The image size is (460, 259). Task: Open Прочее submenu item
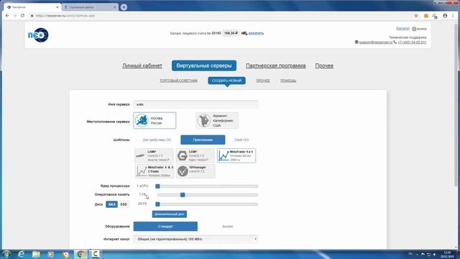262,81
